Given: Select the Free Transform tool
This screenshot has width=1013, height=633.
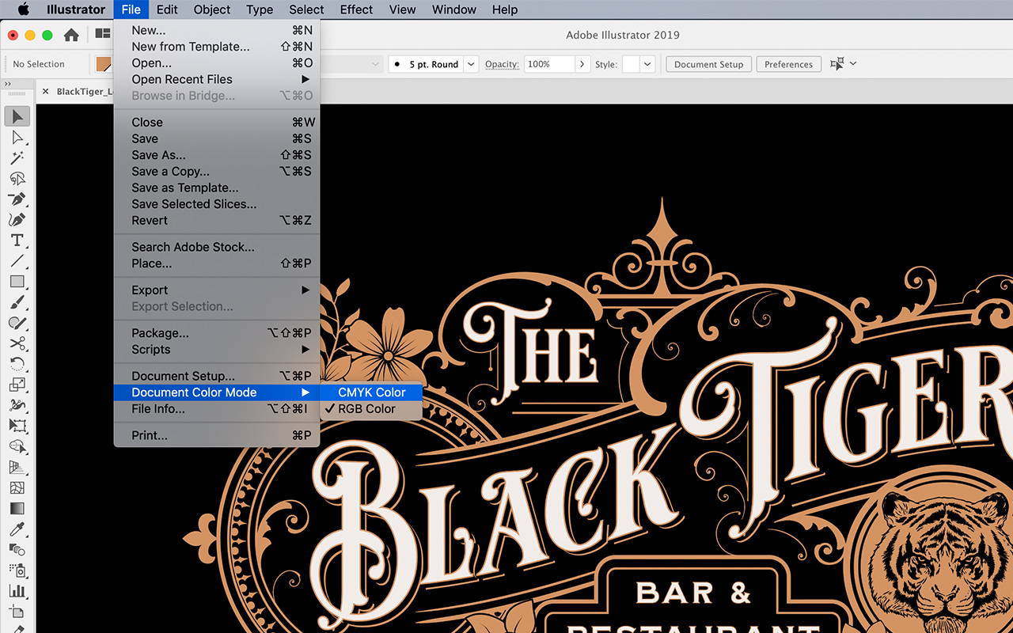Looking at the screenshot, I should point(17,426).
